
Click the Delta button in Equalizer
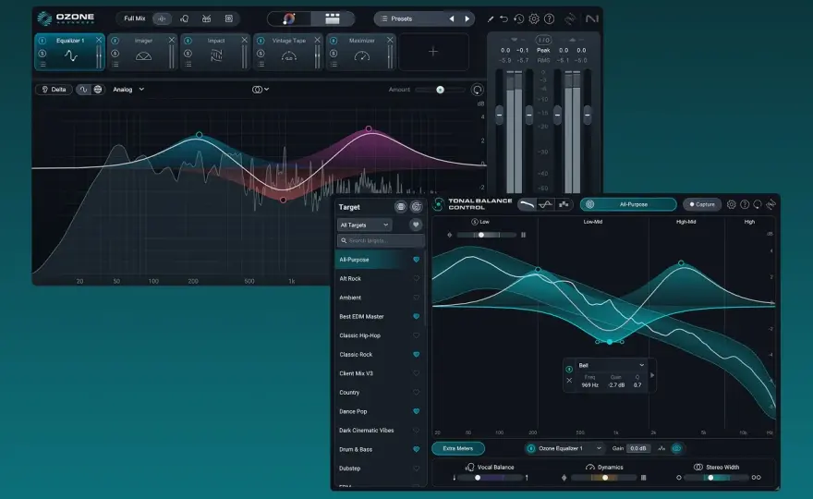(x=54, y=90)
